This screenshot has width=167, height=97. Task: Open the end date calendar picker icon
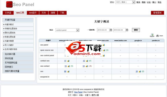click(x=127, y=30)
